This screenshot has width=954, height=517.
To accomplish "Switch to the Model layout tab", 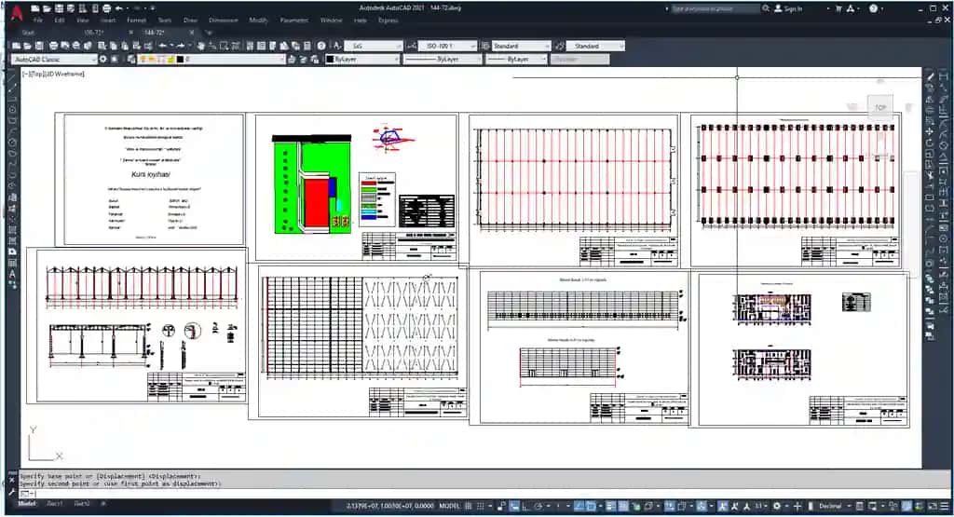I will coord(26,504).
